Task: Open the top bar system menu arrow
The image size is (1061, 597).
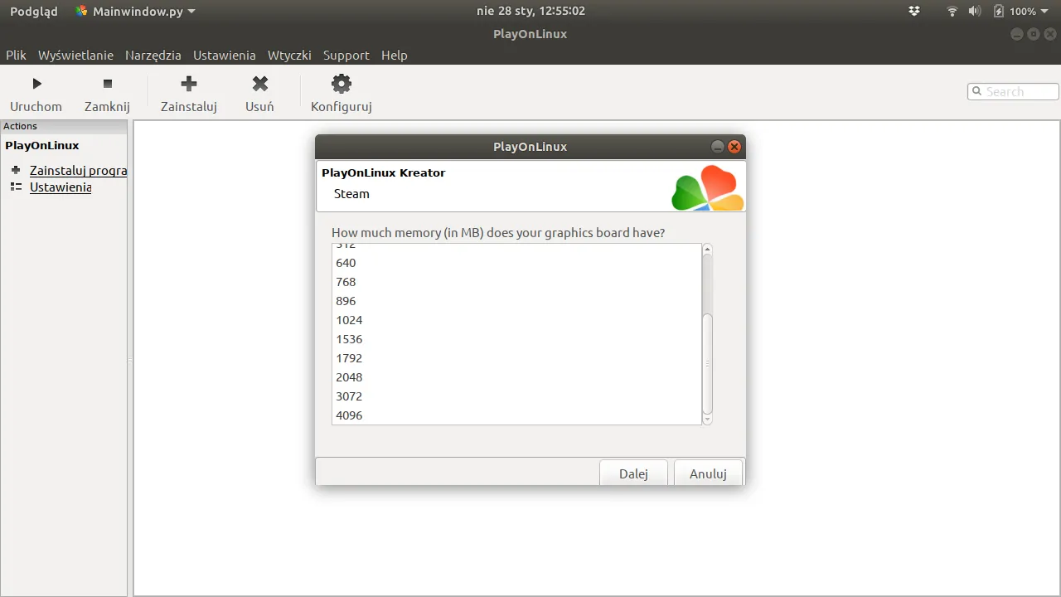Action: pyautogui.click(x=1046, y=12)
